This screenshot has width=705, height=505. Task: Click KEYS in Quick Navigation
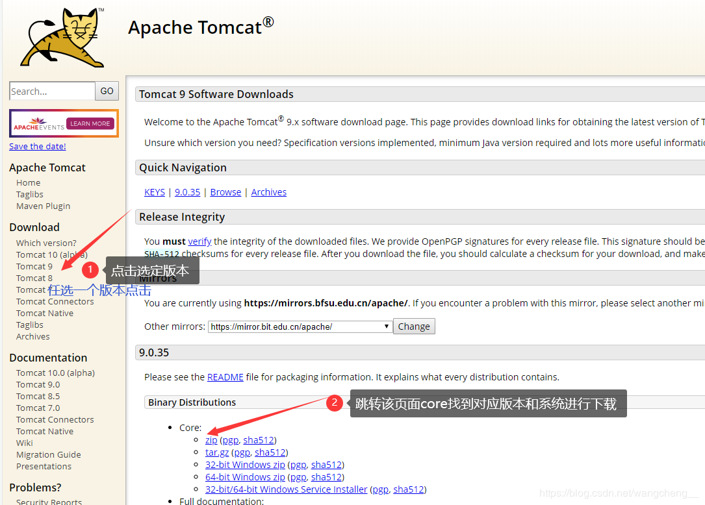tap(155, 192)
